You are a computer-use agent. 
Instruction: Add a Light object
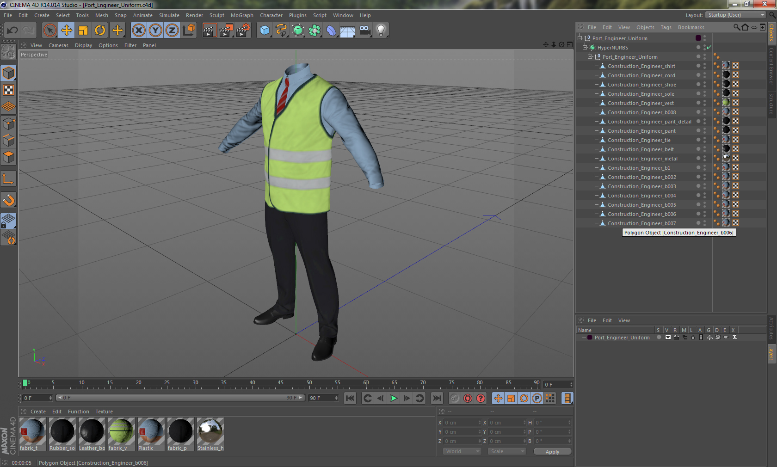tap(381, 31)
